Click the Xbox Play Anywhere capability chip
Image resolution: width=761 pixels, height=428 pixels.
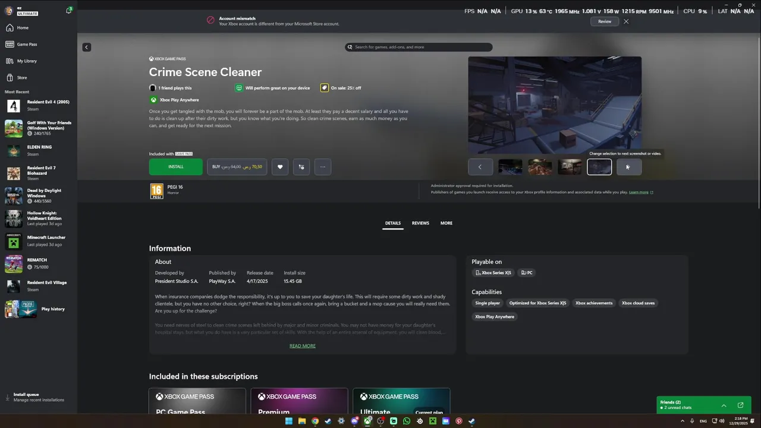pos(495,317)
